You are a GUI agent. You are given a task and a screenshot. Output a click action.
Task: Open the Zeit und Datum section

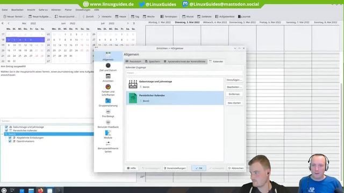click(x=108, y=67)
